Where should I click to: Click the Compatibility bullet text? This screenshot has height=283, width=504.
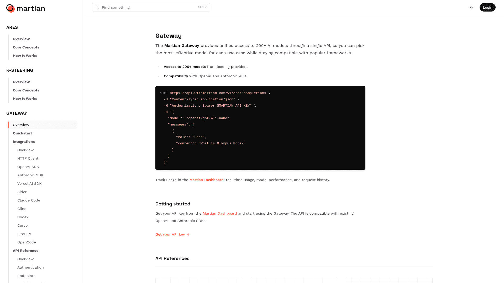pyautogui.click(x=205, y=76)
